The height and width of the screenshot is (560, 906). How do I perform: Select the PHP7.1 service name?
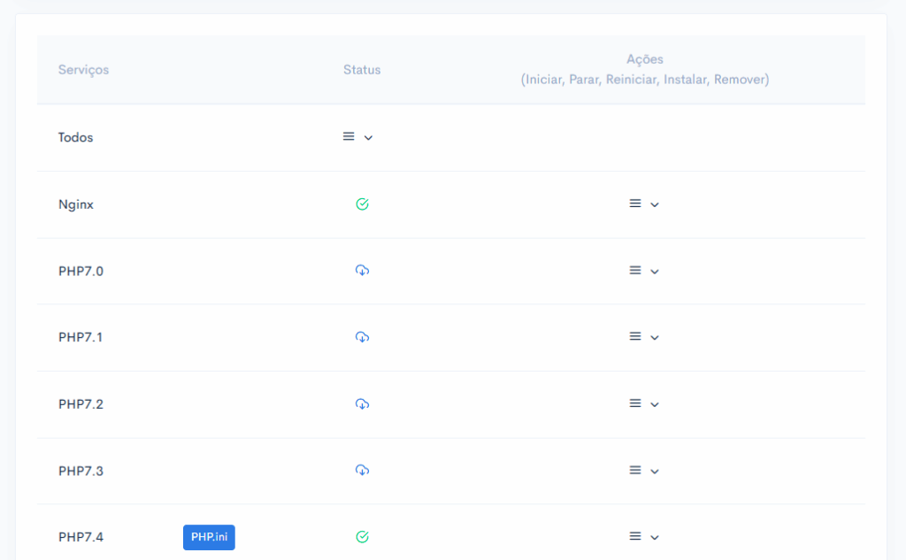[x=81, y=337]
